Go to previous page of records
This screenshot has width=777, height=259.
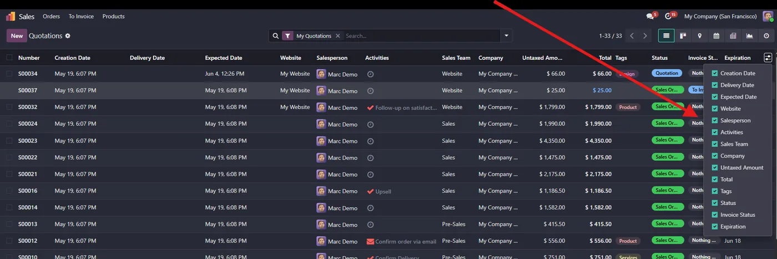[x=632, y=35]
